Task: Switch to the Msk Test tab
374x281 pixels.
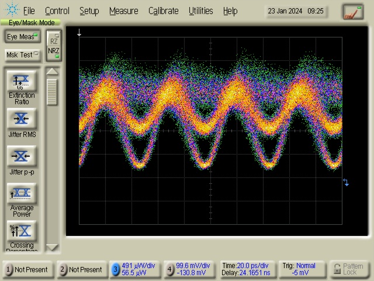Action: click(22, 54)
